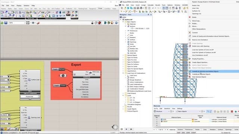Click the line component icon in Model data RFEM6
239x134 pixels.
(x=39, y=12)
